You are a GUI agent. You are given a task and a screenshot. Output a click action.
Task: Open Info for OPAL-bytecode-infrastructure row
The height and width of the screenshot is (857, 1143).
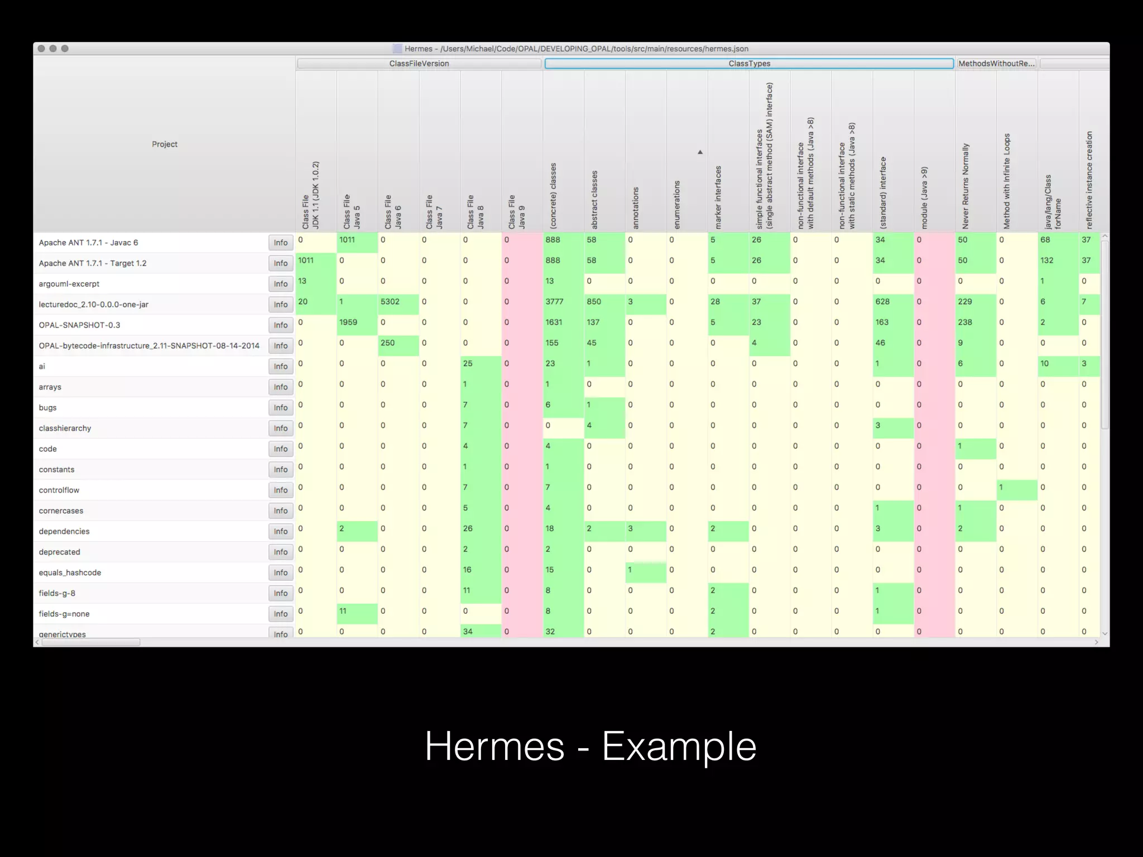point(281,346)
